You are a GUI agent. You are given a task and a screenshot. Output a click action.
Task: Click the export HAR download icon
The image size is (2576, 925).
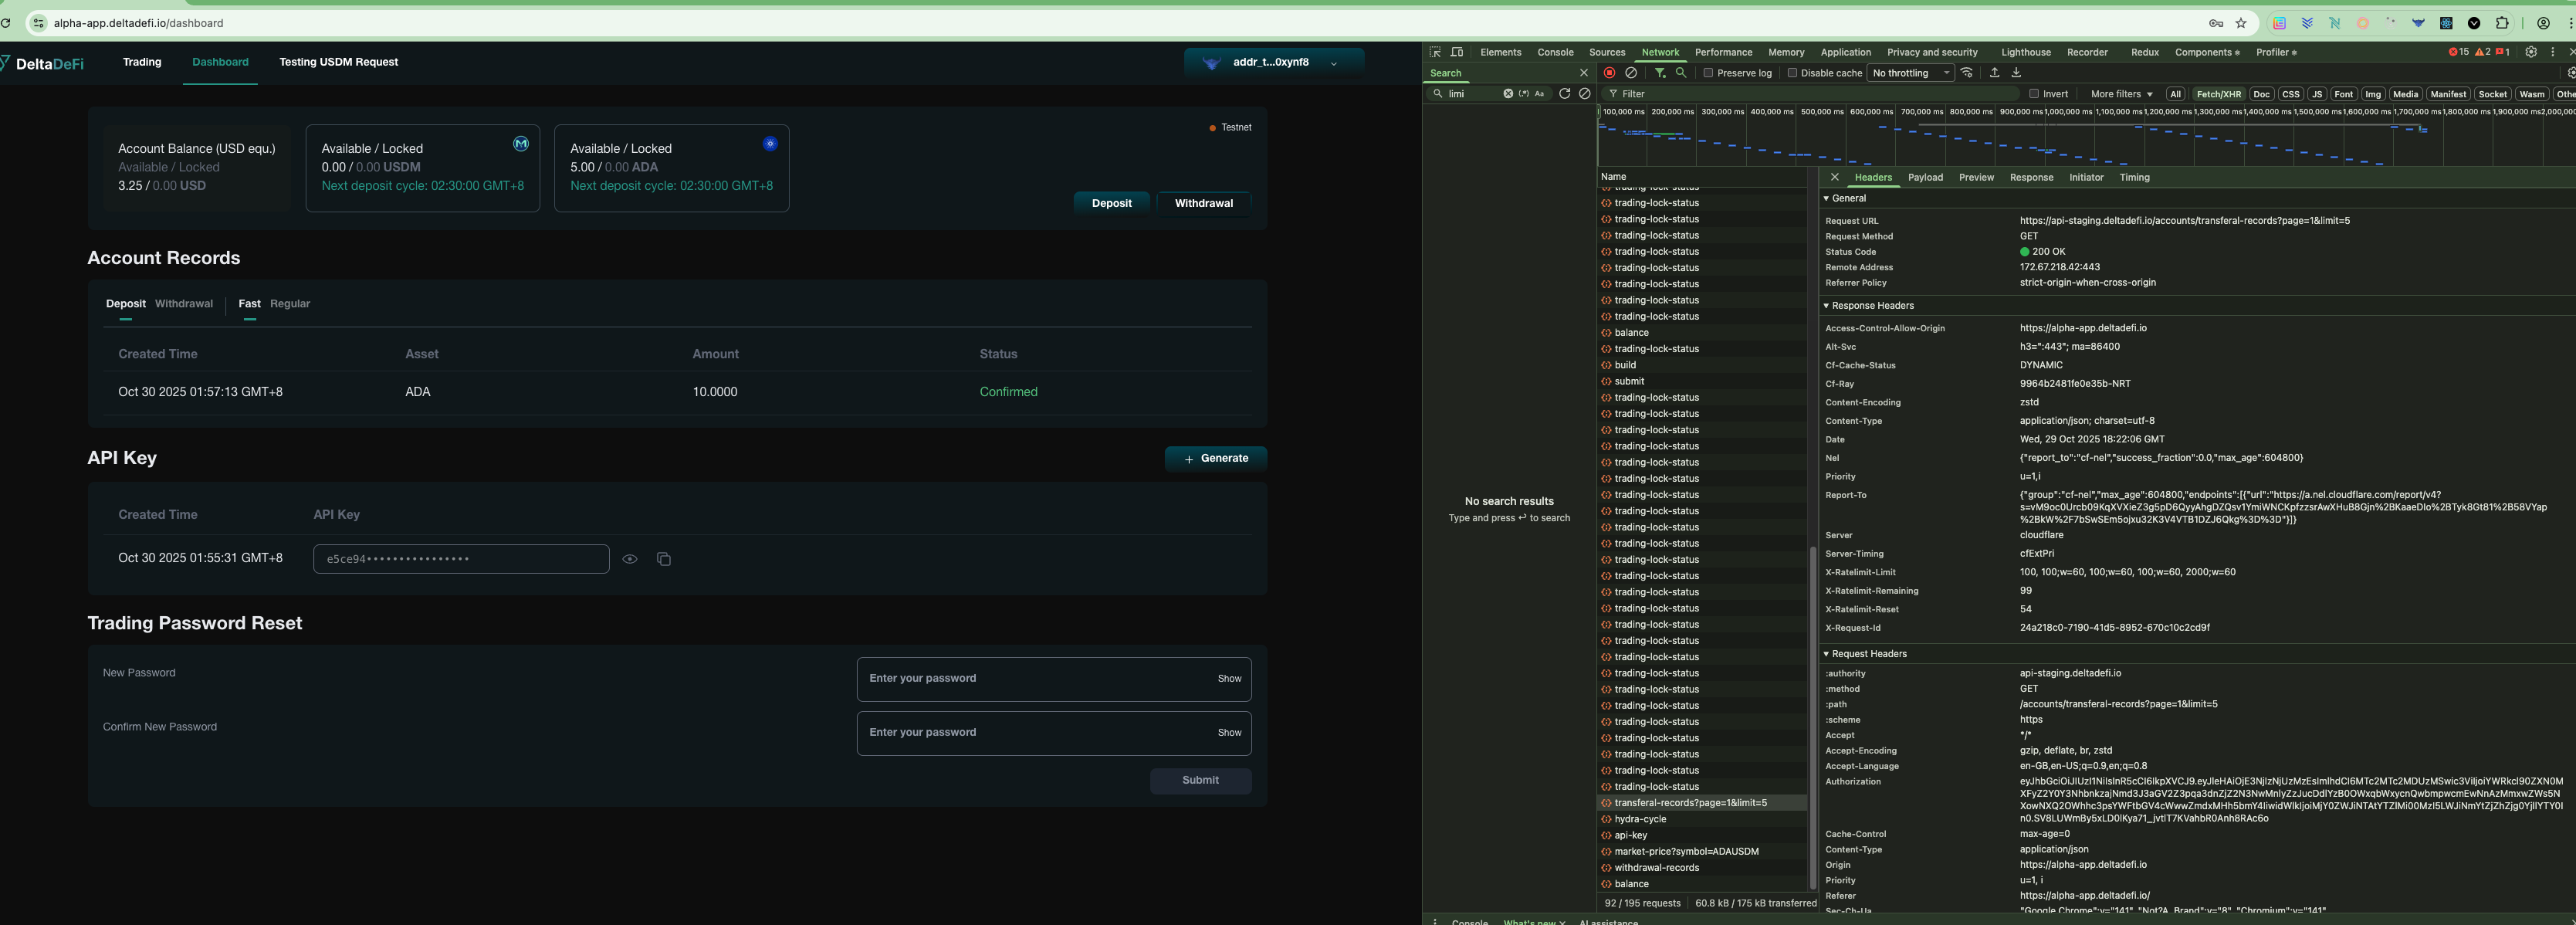pyautogui.click(x=2016, y=73)
